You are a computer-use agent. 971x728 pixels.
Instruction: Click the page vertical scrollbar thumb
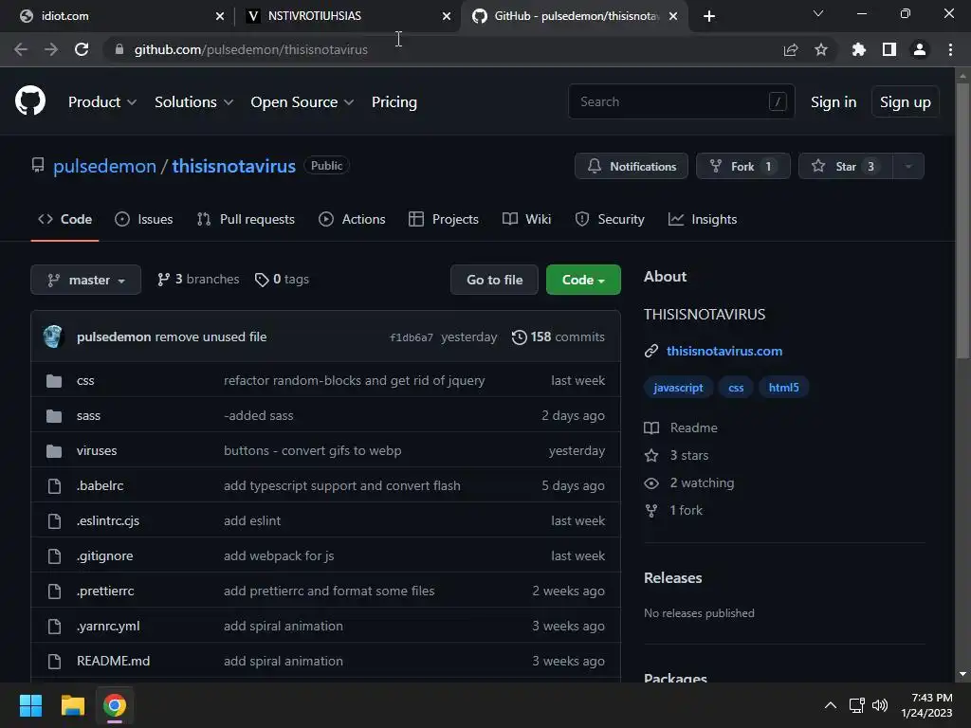[x=962, y=220]
